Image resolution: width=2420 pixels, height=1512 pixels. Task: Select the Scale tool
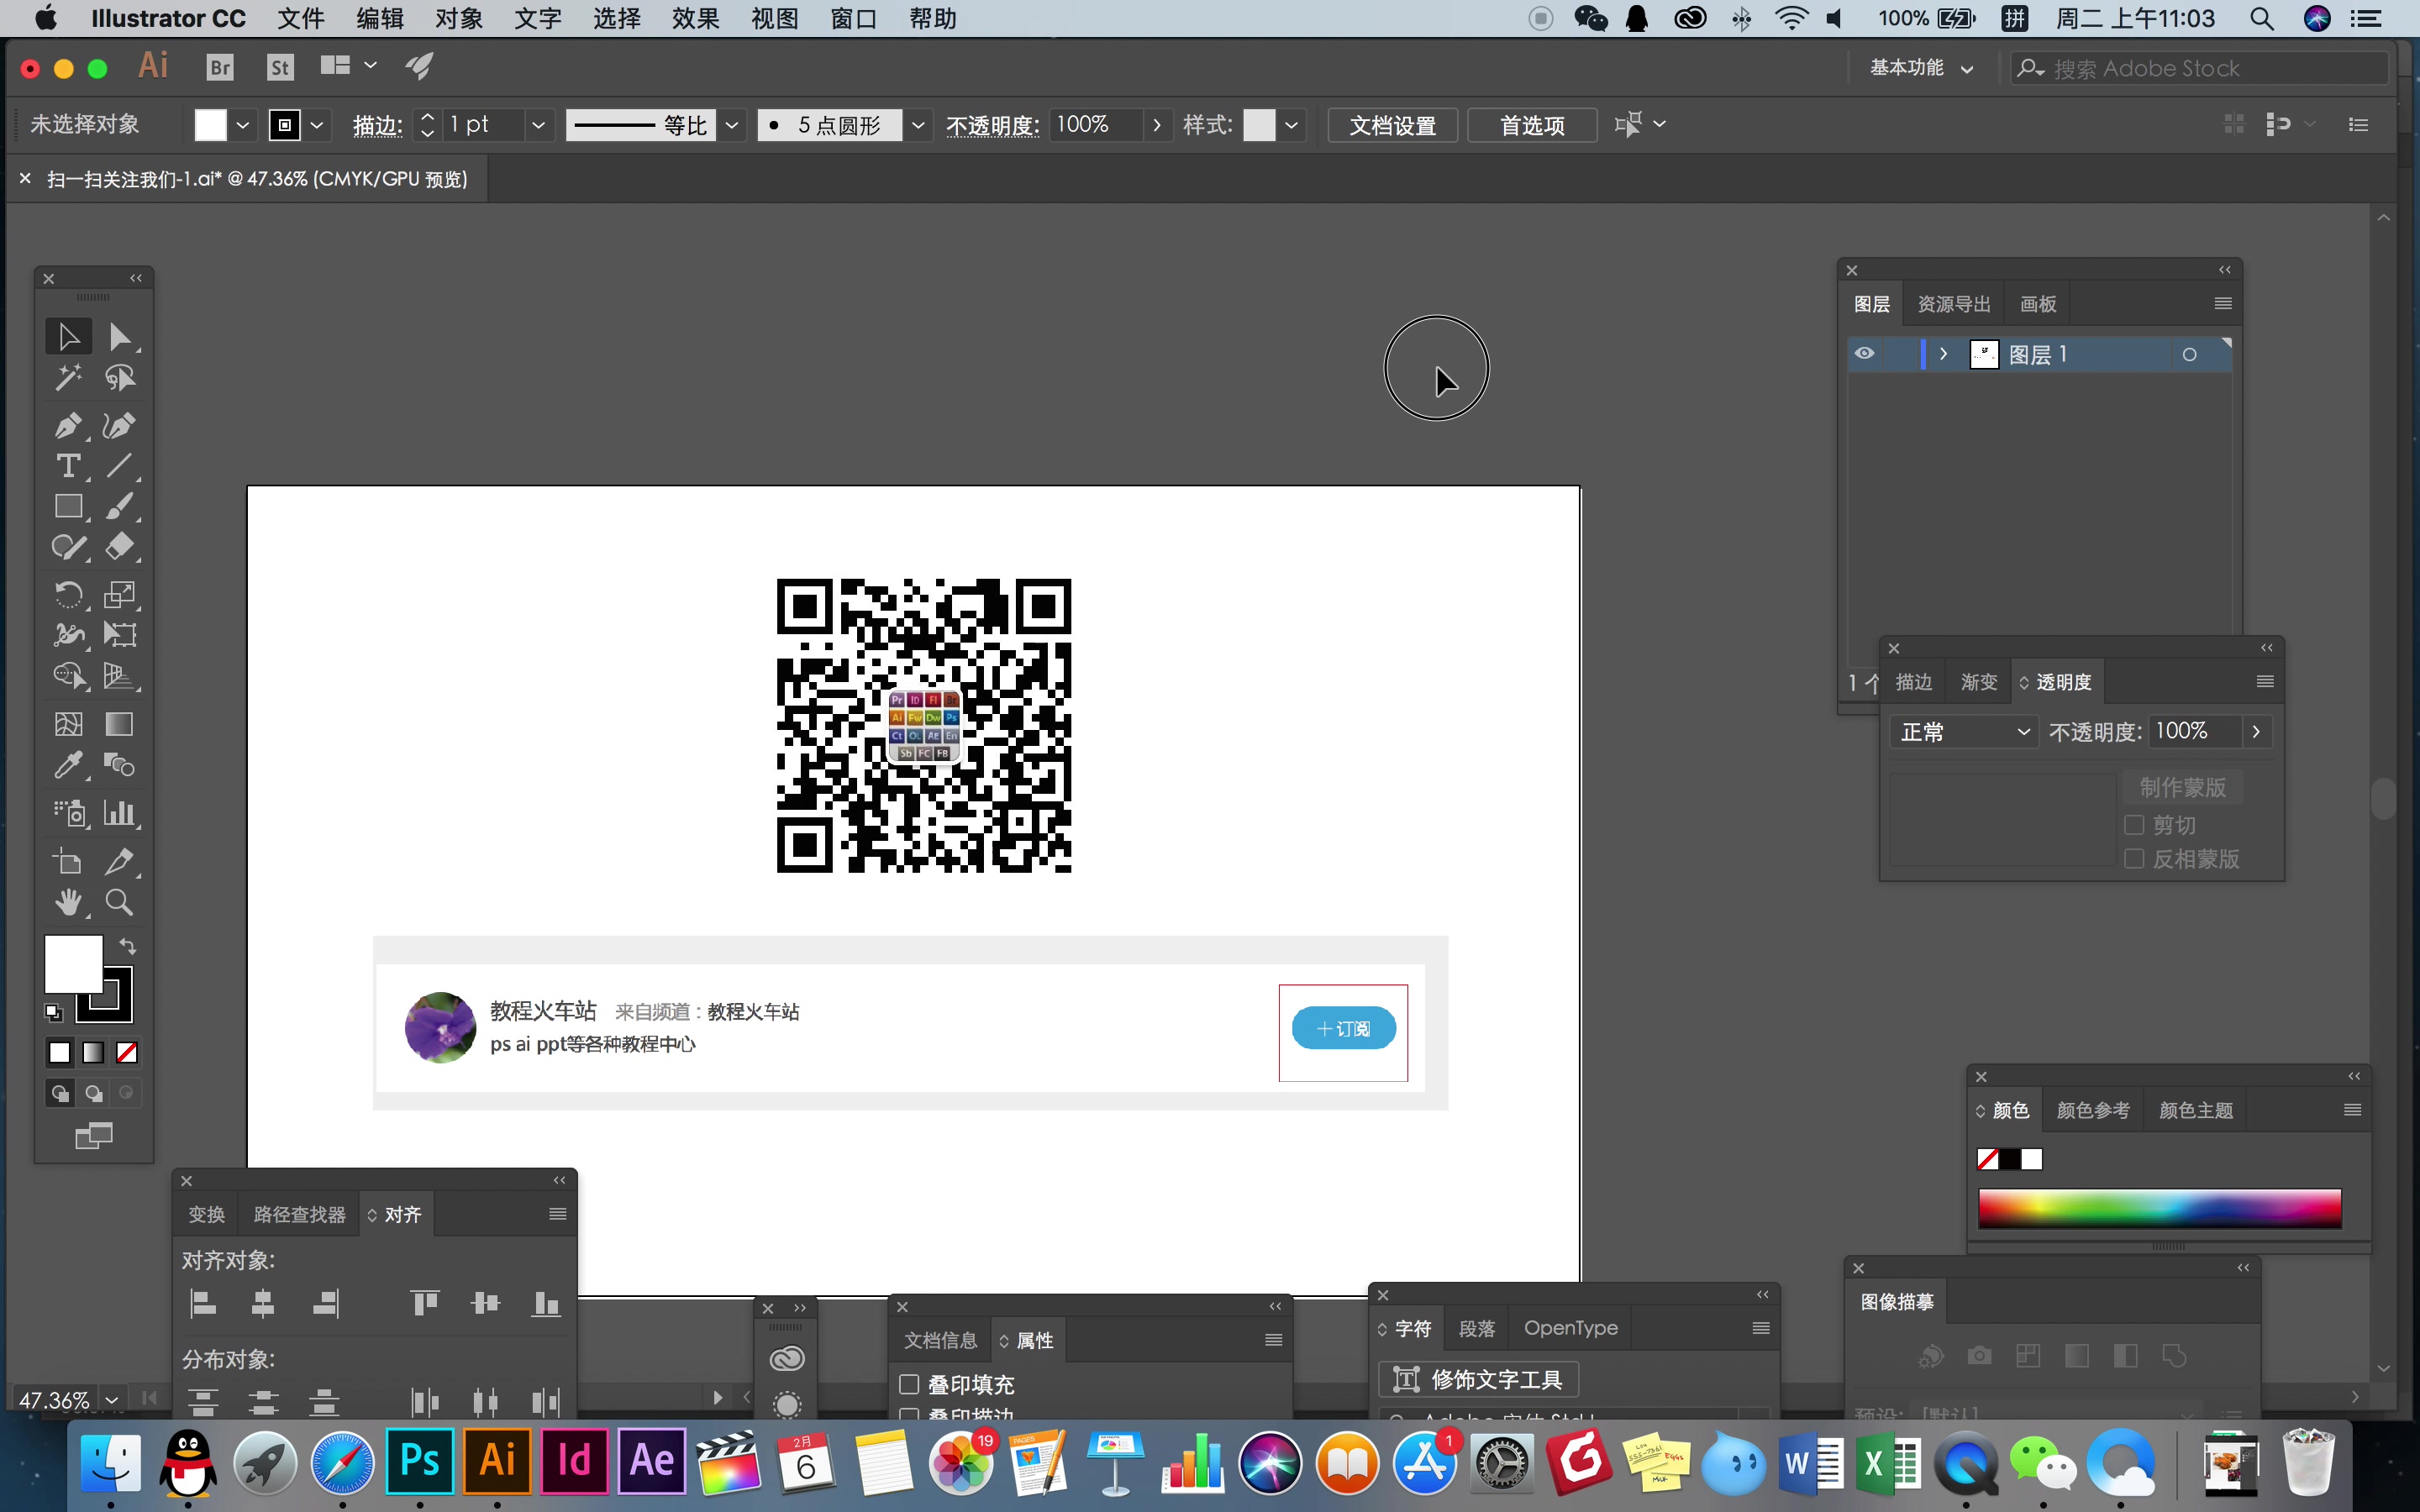pyautogui.click(x=120, y=594)
